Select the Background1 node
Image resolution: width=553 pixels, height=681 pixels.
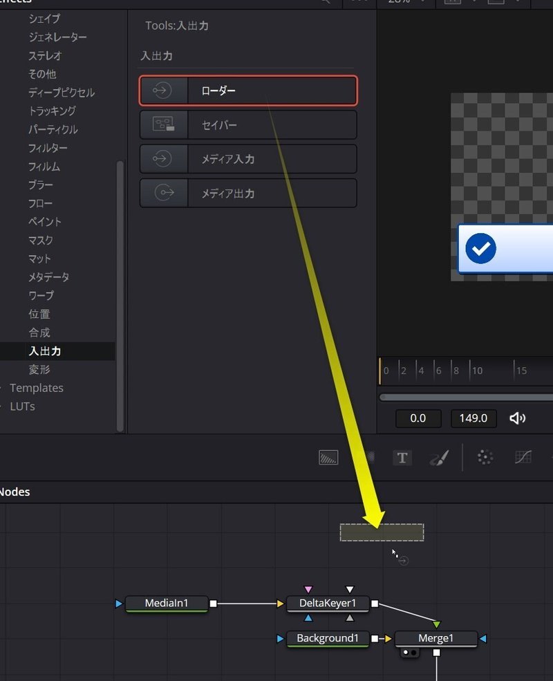click(x=328, y=638)
